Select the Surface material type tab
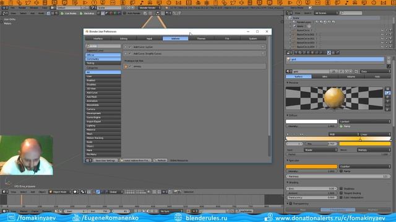396x222 pixels. 298,76
